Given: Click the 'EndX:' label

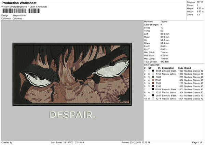Looking at the screenshot, I should 147,46.
